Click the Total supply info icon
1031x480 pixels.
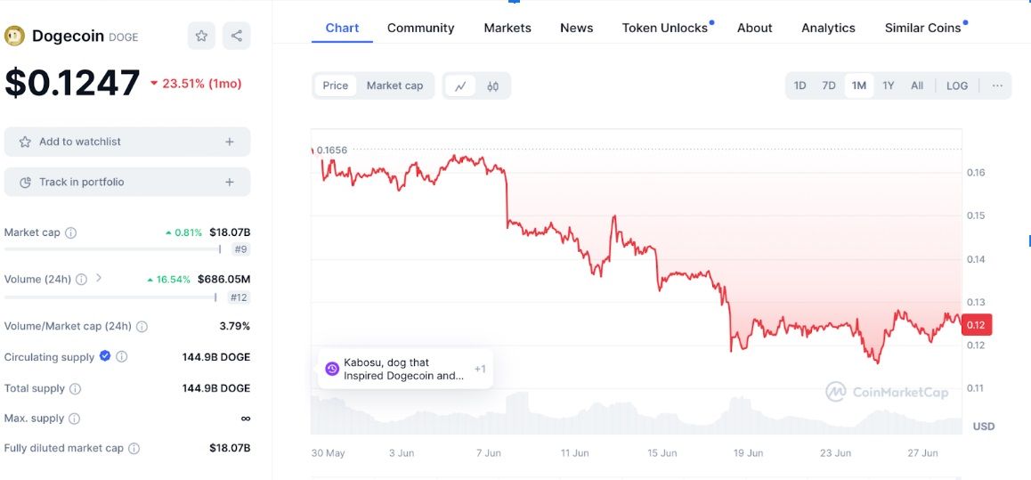pyautogui.click(x=76, y=389)
